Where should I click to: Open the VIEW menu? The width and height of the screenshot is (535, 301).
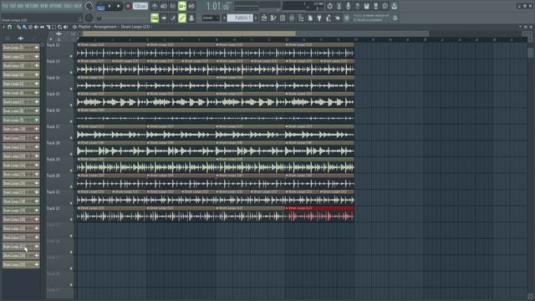click(44, 6)
